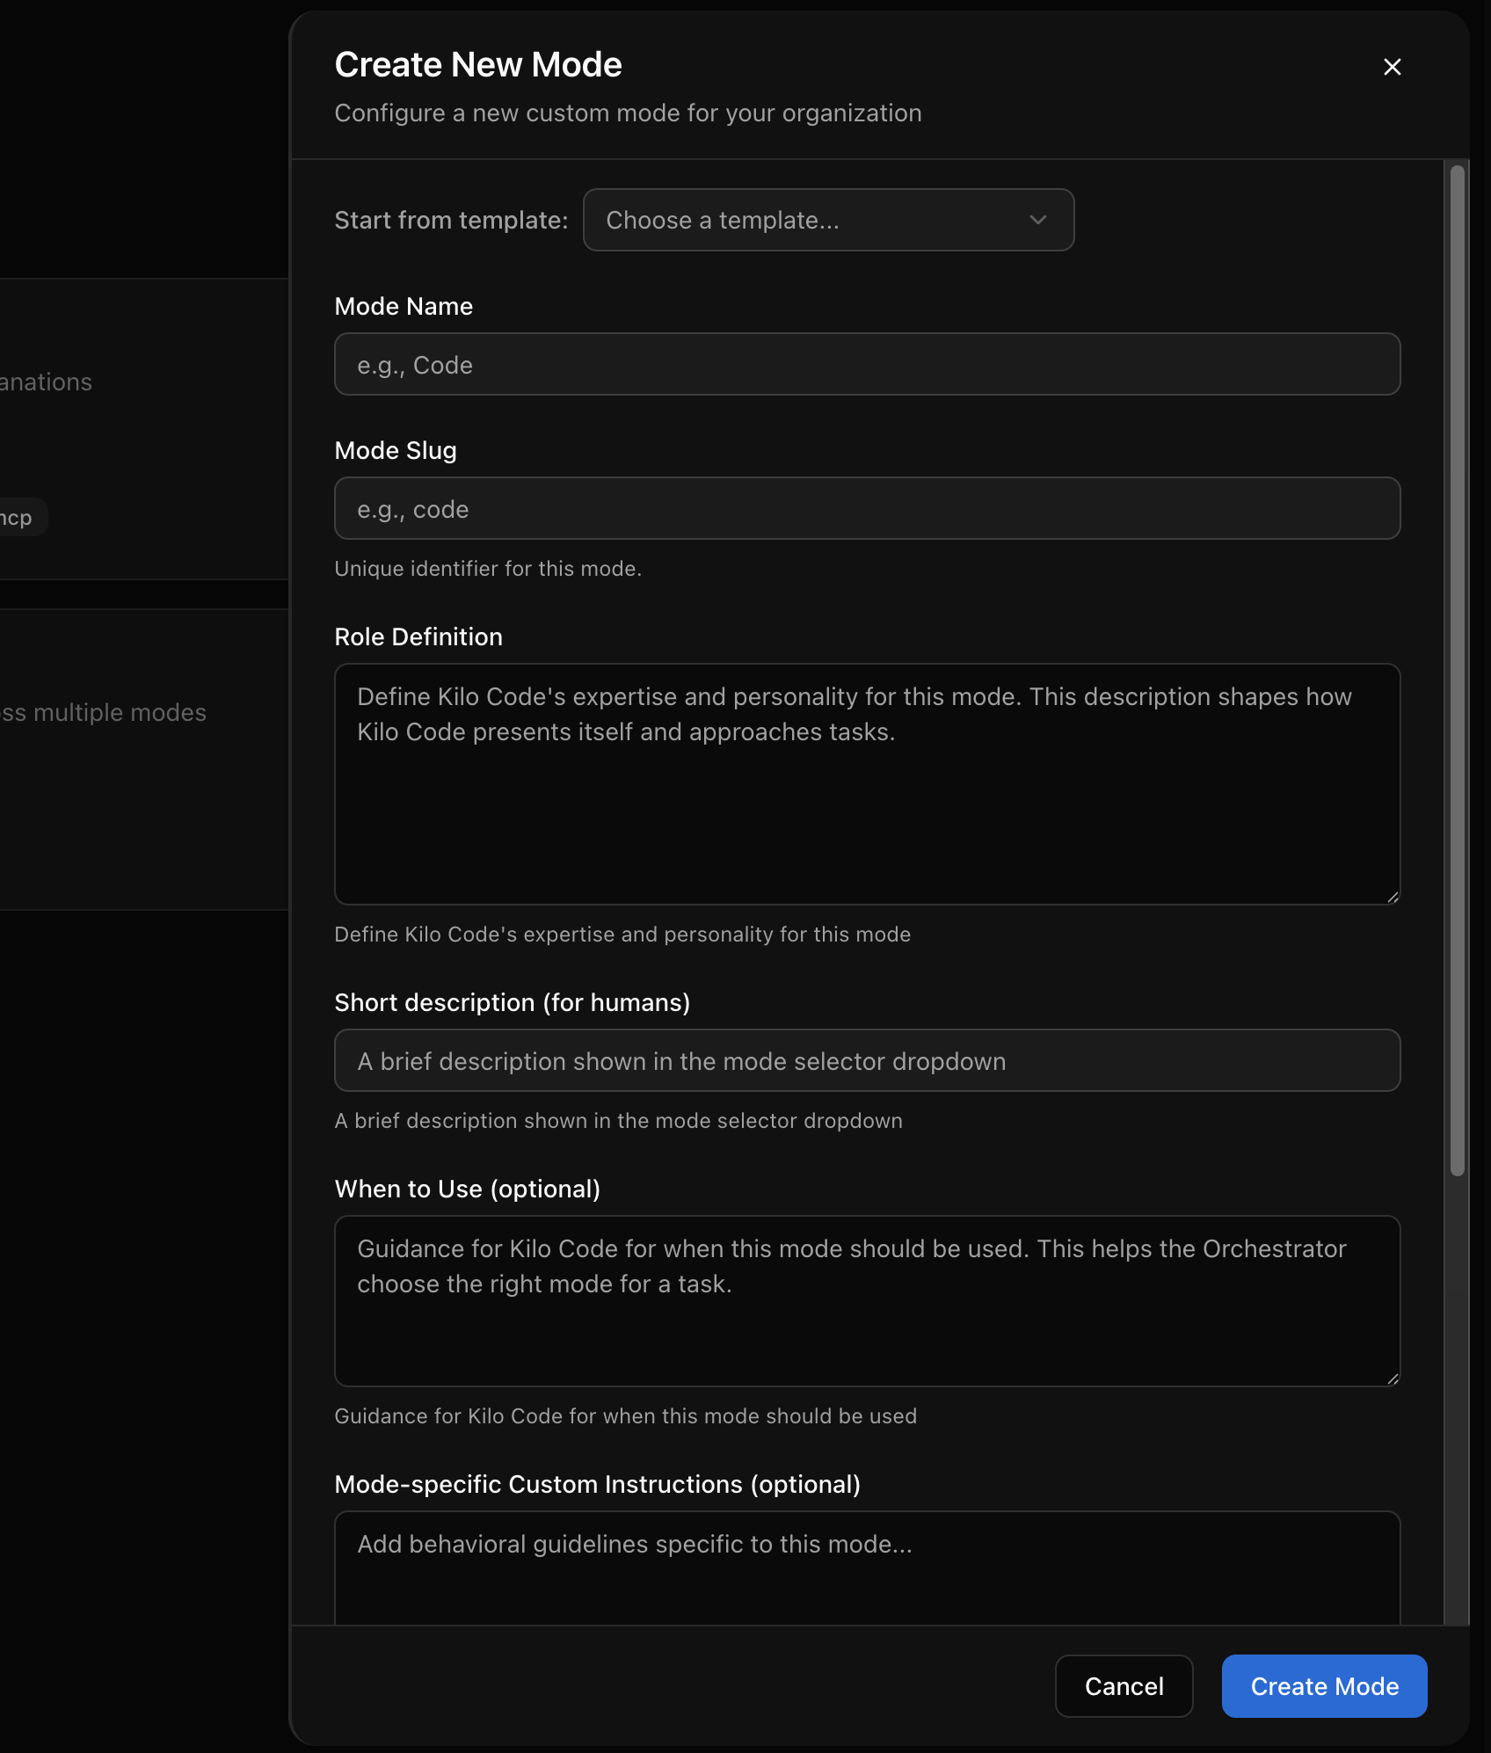Image resolution: width=1491 pixels, height=1753 pixels.
Task: Click the "When to Use (optional)" heading
Action: click(467, 1189)
